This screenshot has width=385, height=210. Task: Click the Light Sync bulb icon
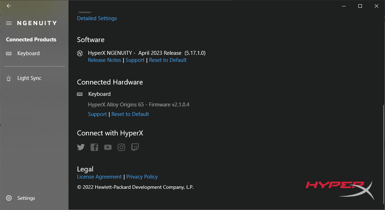(x=9, y=78)
